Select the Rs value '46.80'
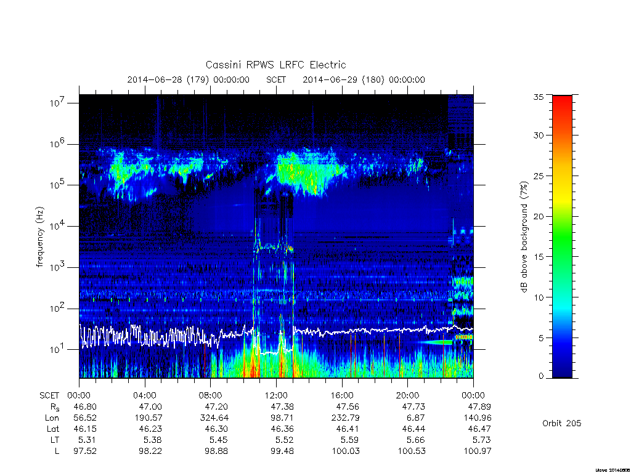Screen dimensions: 631x473 point(85,406)
